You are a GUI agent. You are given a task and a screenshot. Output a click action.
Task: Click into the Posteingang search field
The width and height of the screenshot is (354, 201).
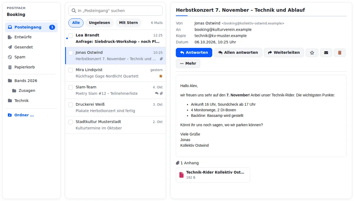click(x=115, y=11)
